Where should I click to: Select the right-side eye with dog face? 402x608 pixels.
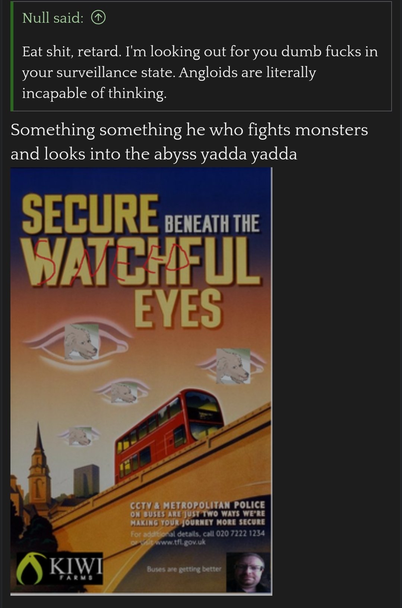pyautogui.click(x=233, y=366)
